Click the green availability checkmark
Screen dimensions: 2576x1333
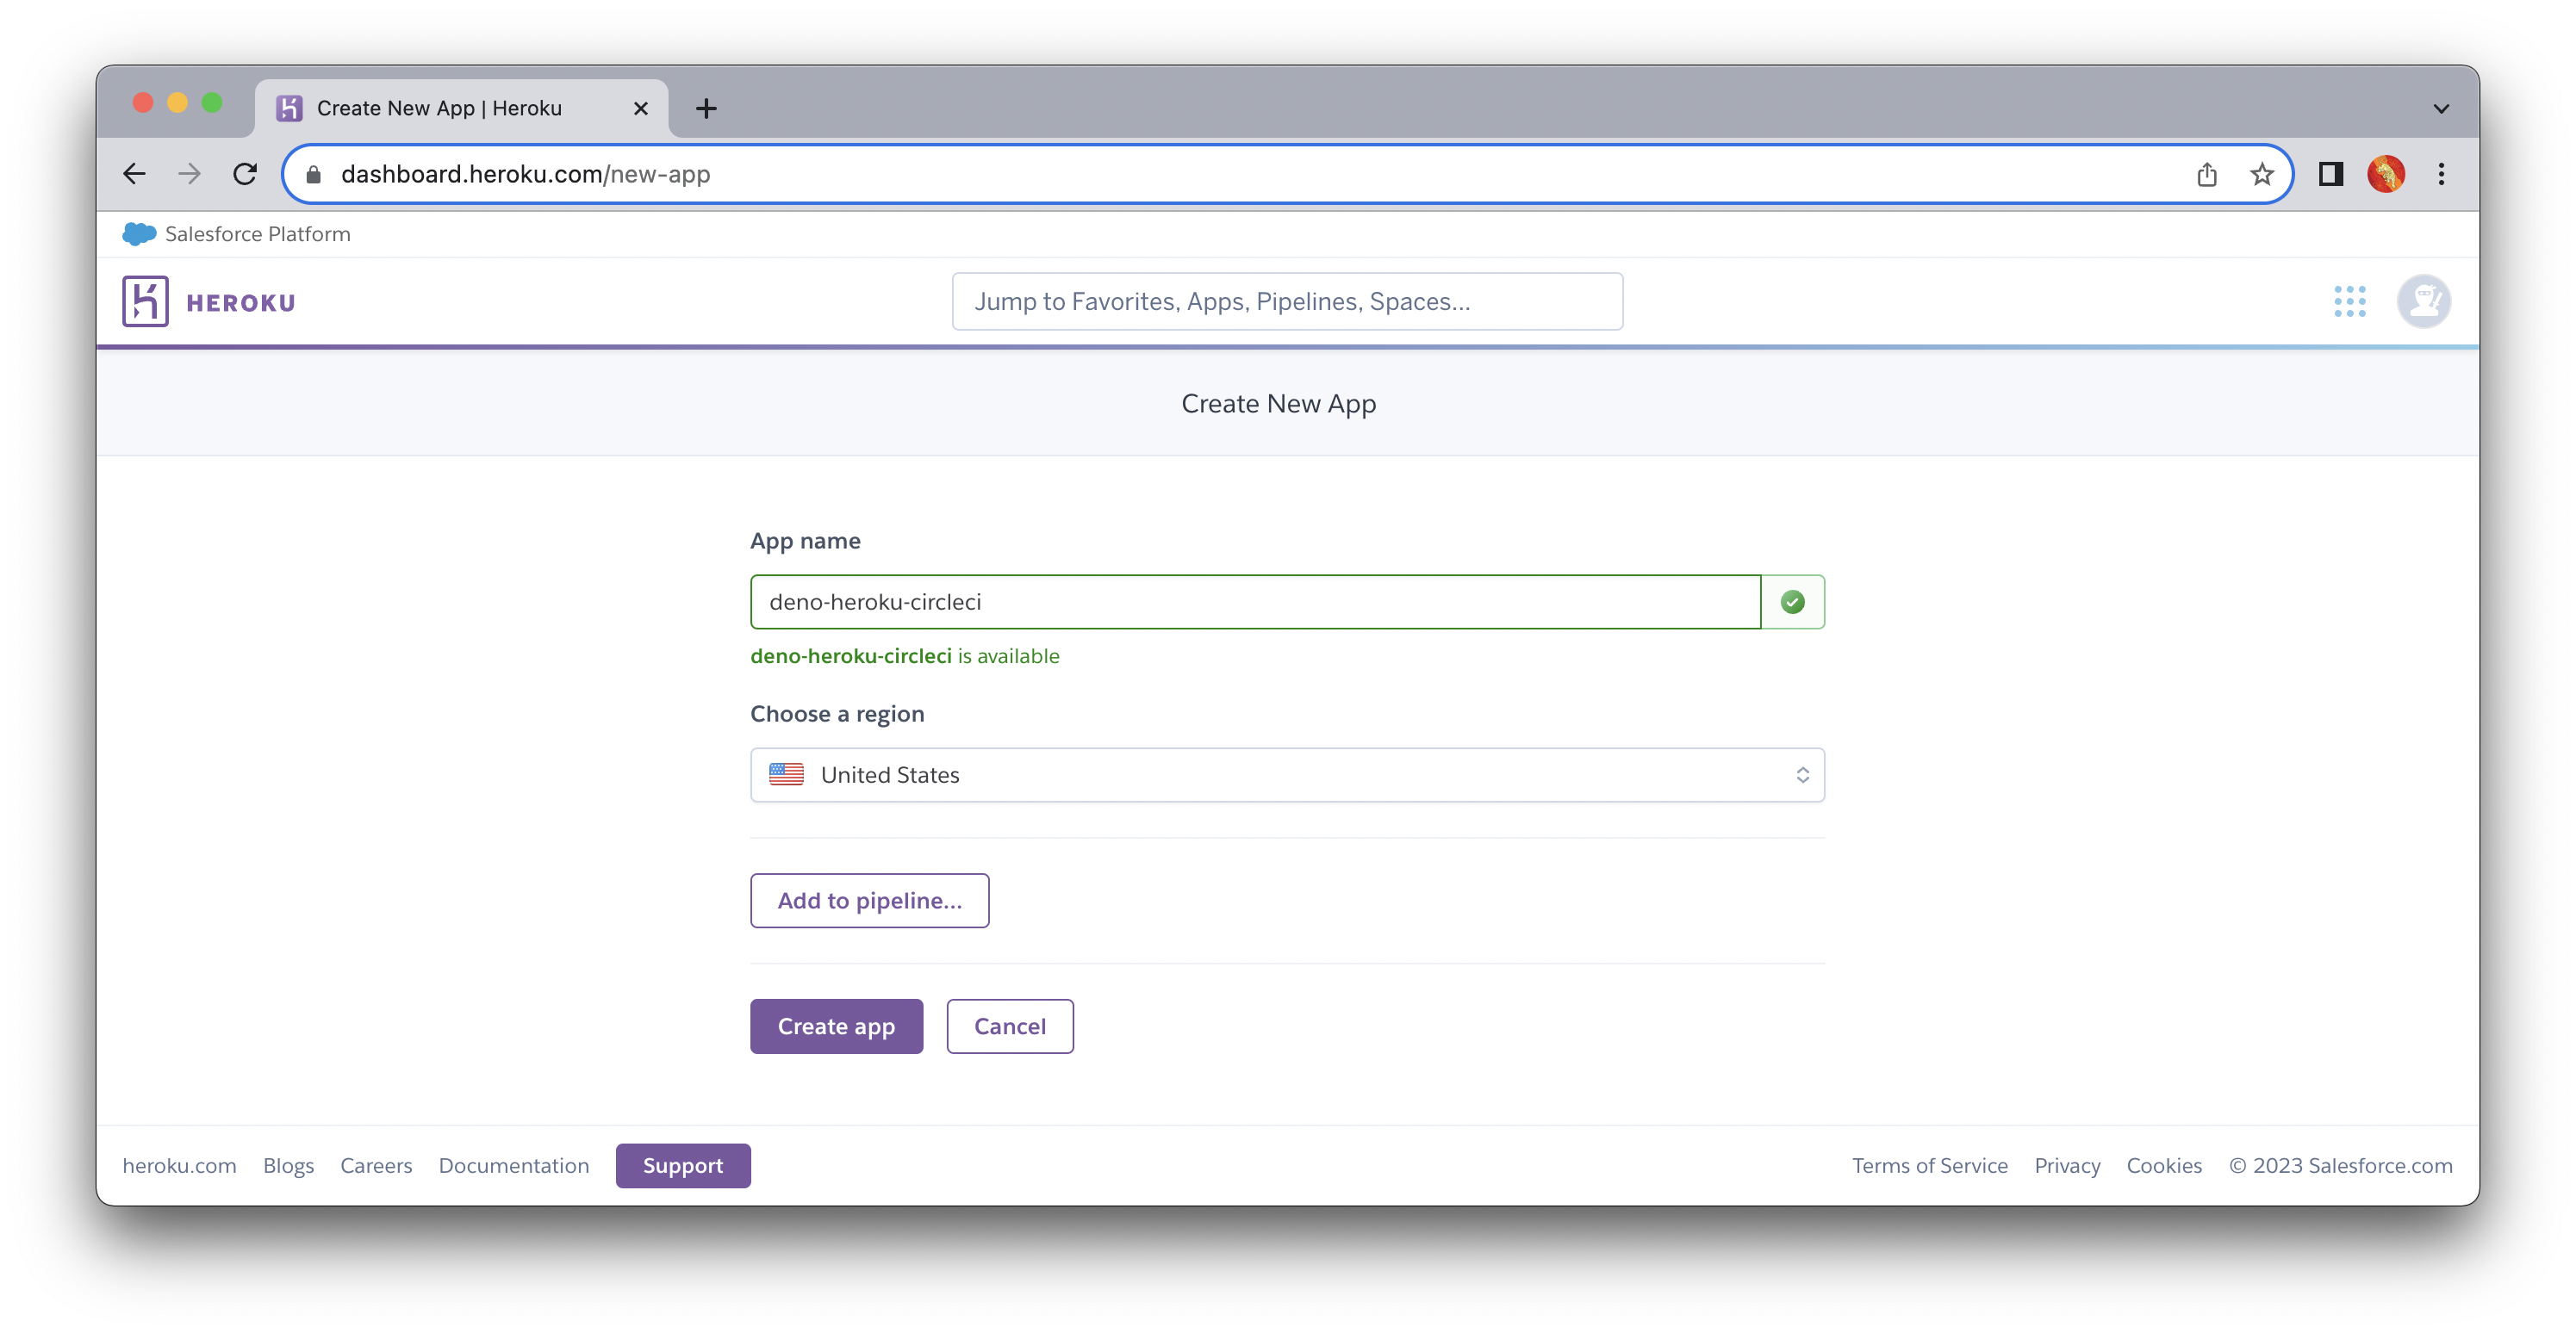(x=1792, y=603)
